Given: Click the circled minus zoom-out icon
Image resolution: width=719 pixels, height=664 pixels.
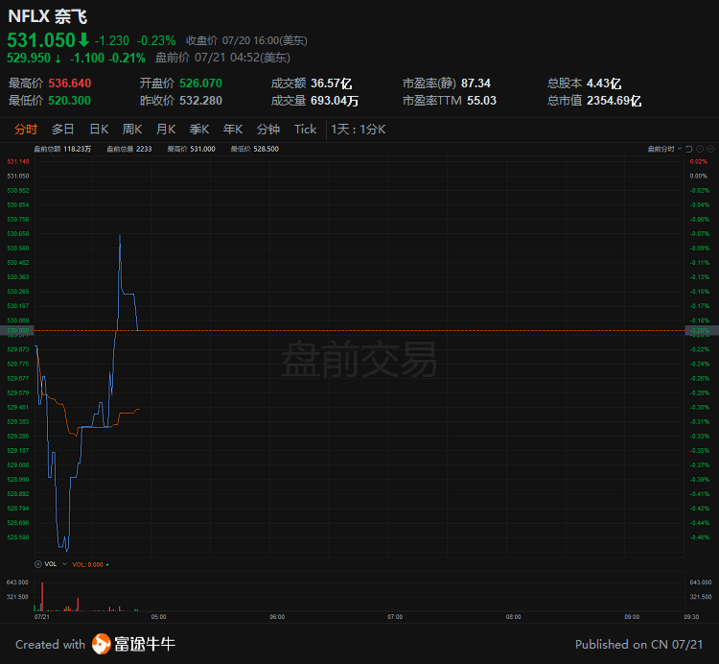Looking at the screenshot, I should point(700,149).
